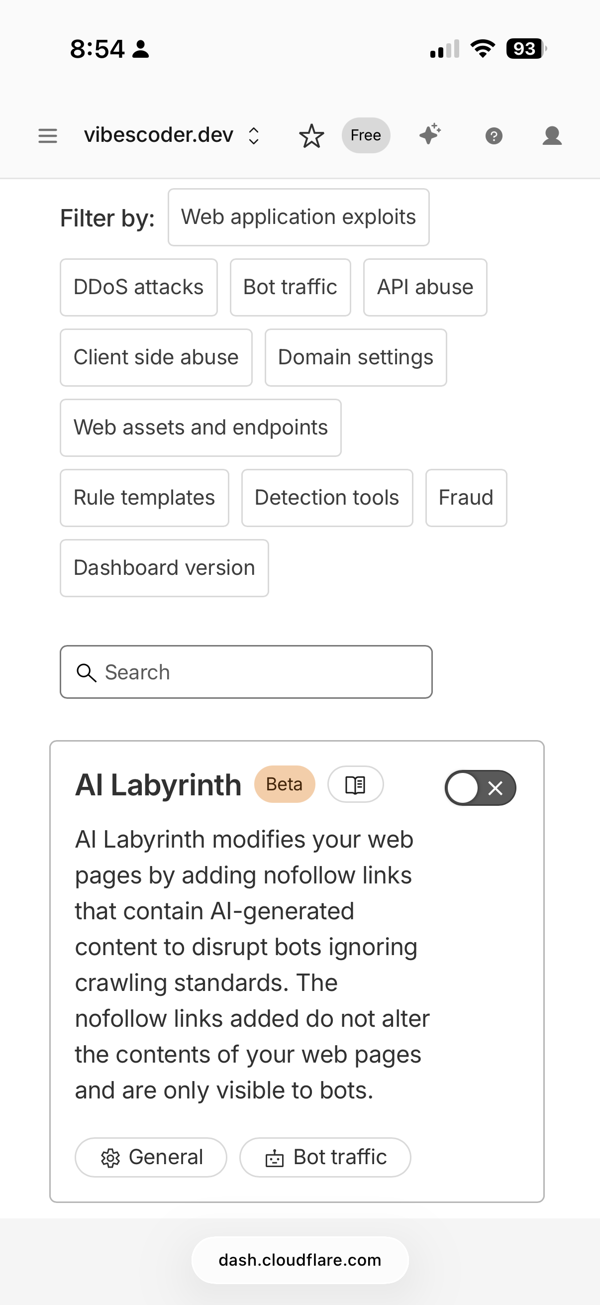The width and height of the screenshot is (600, 1305).
Task: Filter by Detection tools
Action: [327, 498]
